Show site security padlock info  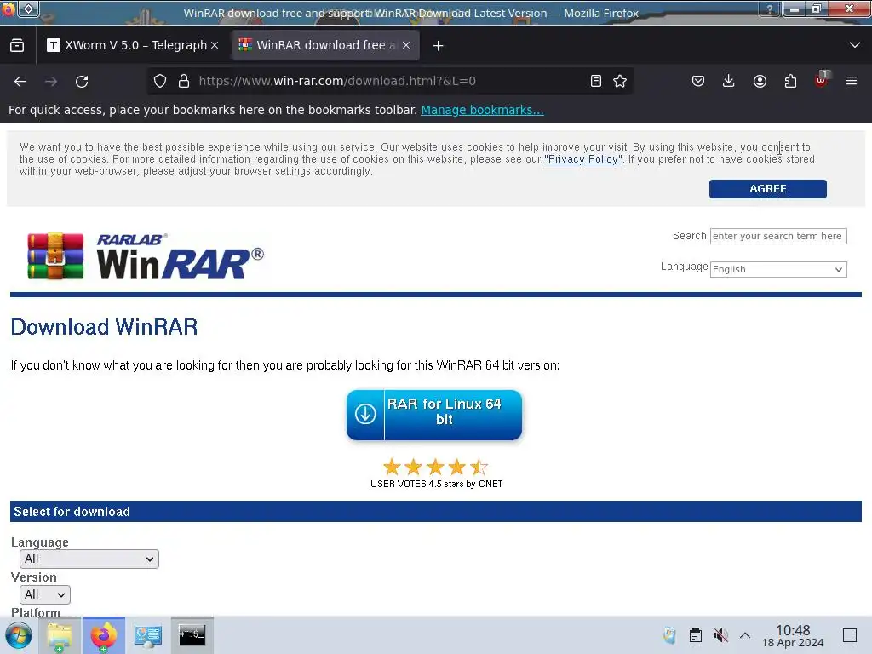click(184, 81)
